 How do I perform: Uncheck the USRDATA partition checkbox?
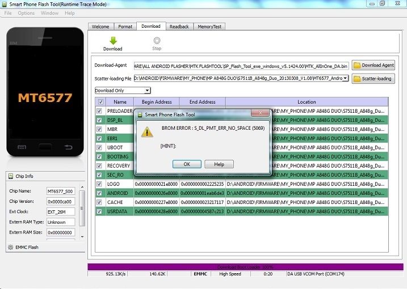(x=99, y=211)
